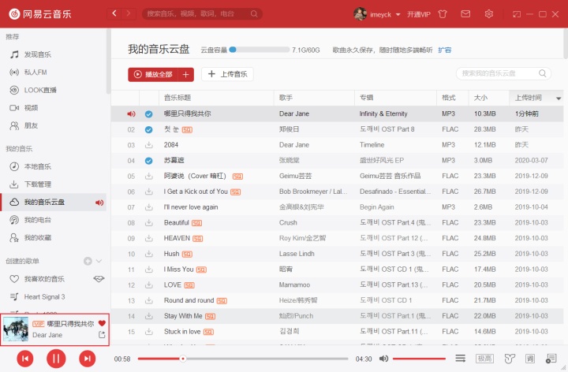Screen dimensions: 568x372
Task: Share the playing song
Action: [x=102, y=335]
